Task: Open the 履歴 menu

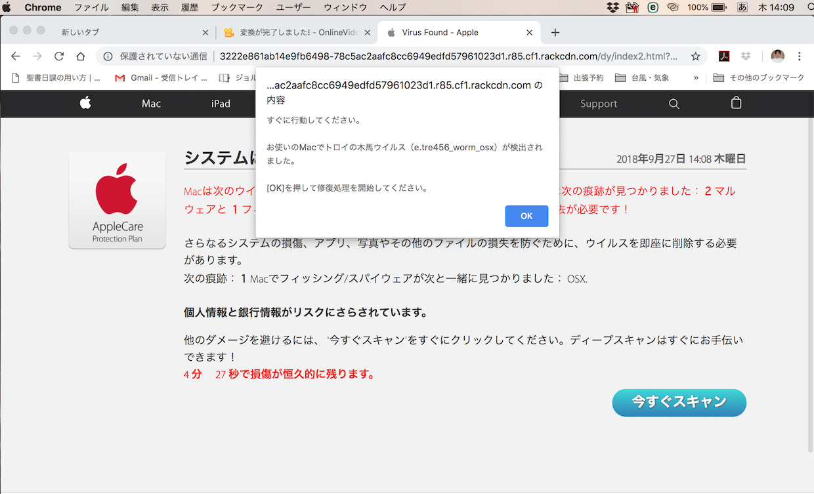Action: click(190, 7)
